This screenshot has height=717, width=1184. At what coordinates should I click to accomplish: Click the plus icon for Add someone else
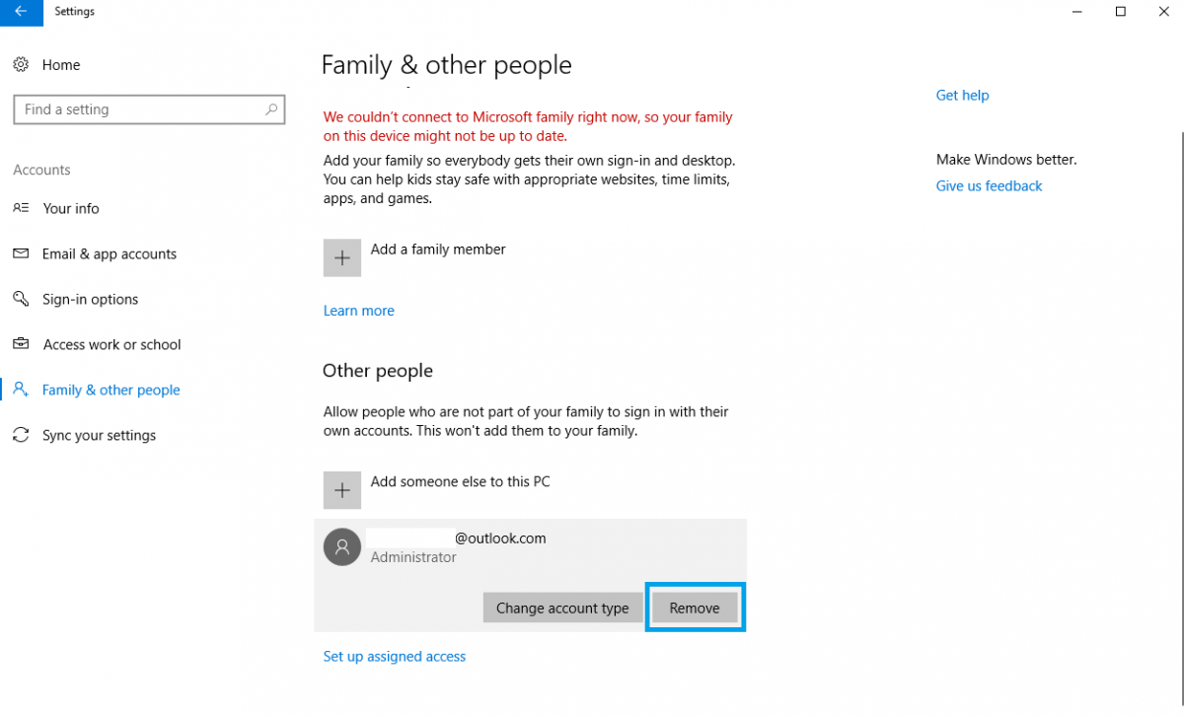[x=342, y=490]
